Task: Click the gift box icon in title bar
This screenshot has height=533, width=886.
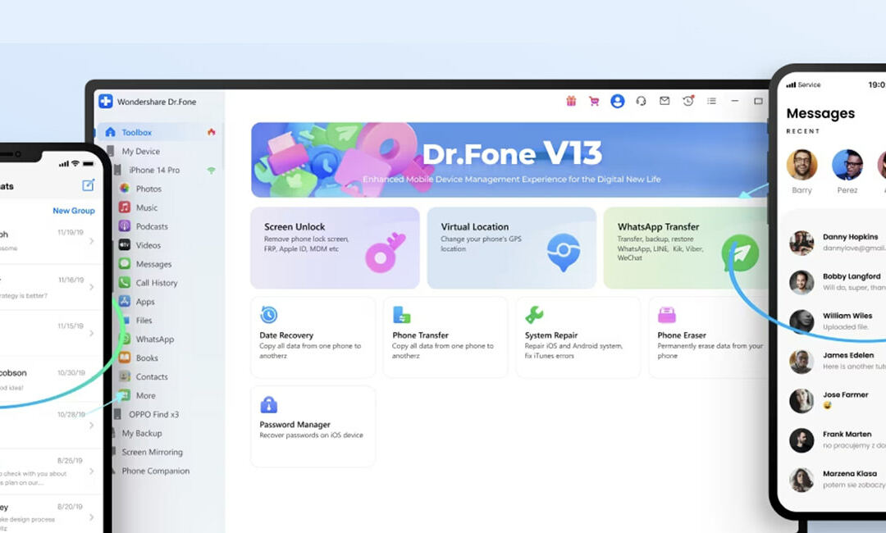Action: tap(571, 101)
